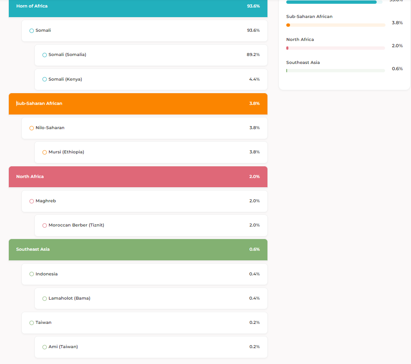Click the 89.2% value for Somali (Somalia)

click(253, 55)
